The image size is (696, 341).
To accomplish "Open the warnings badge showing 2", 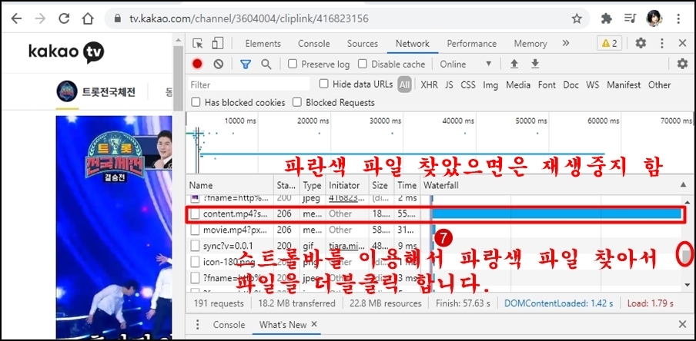I will tap(610, 44).
